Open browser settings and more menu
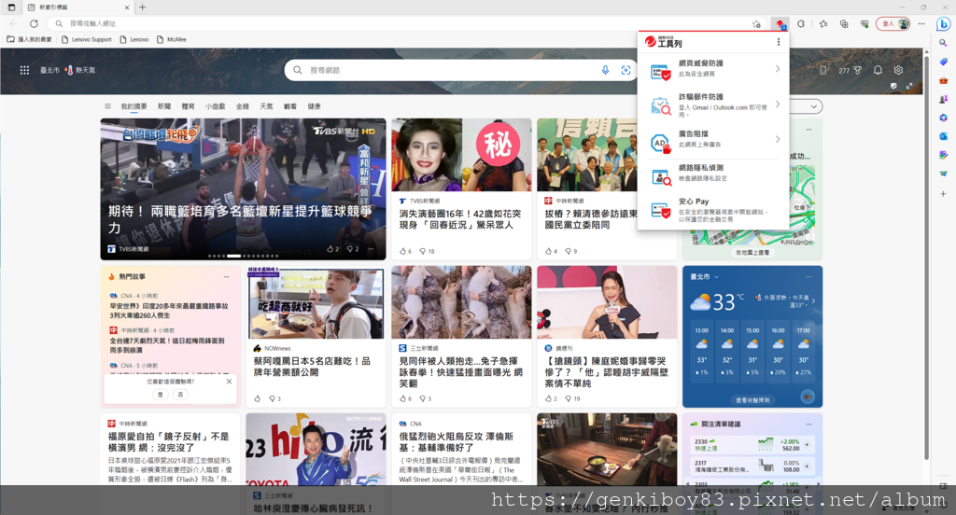 (x=921, y=23)
